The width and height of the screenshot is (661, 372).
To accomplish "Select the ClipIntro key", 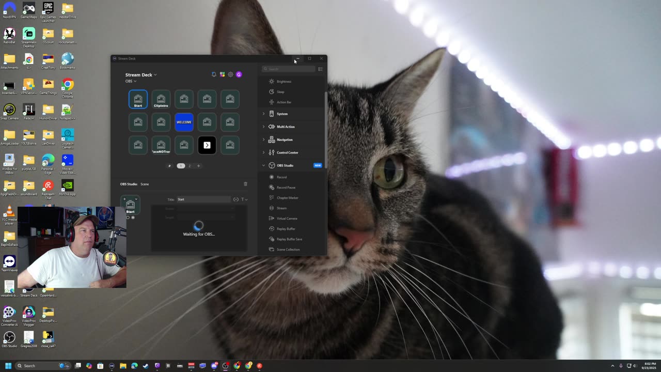I will 161,99.
